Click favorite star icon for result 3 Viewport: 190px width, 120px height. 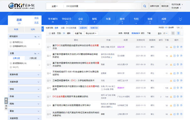(x=178, y=65)
